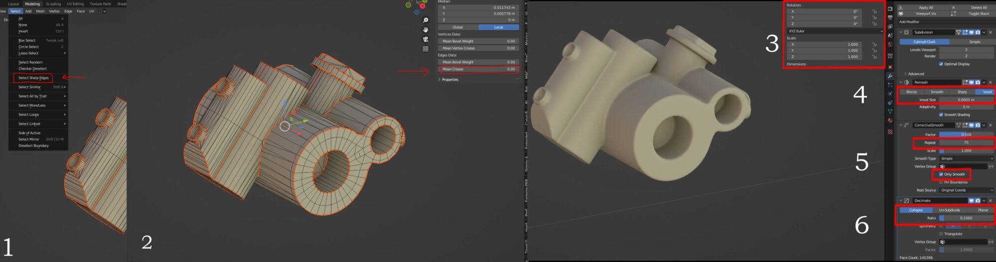Toggle camera view icon in viewport
Viewport: 996px width, 262px height.
425,39
